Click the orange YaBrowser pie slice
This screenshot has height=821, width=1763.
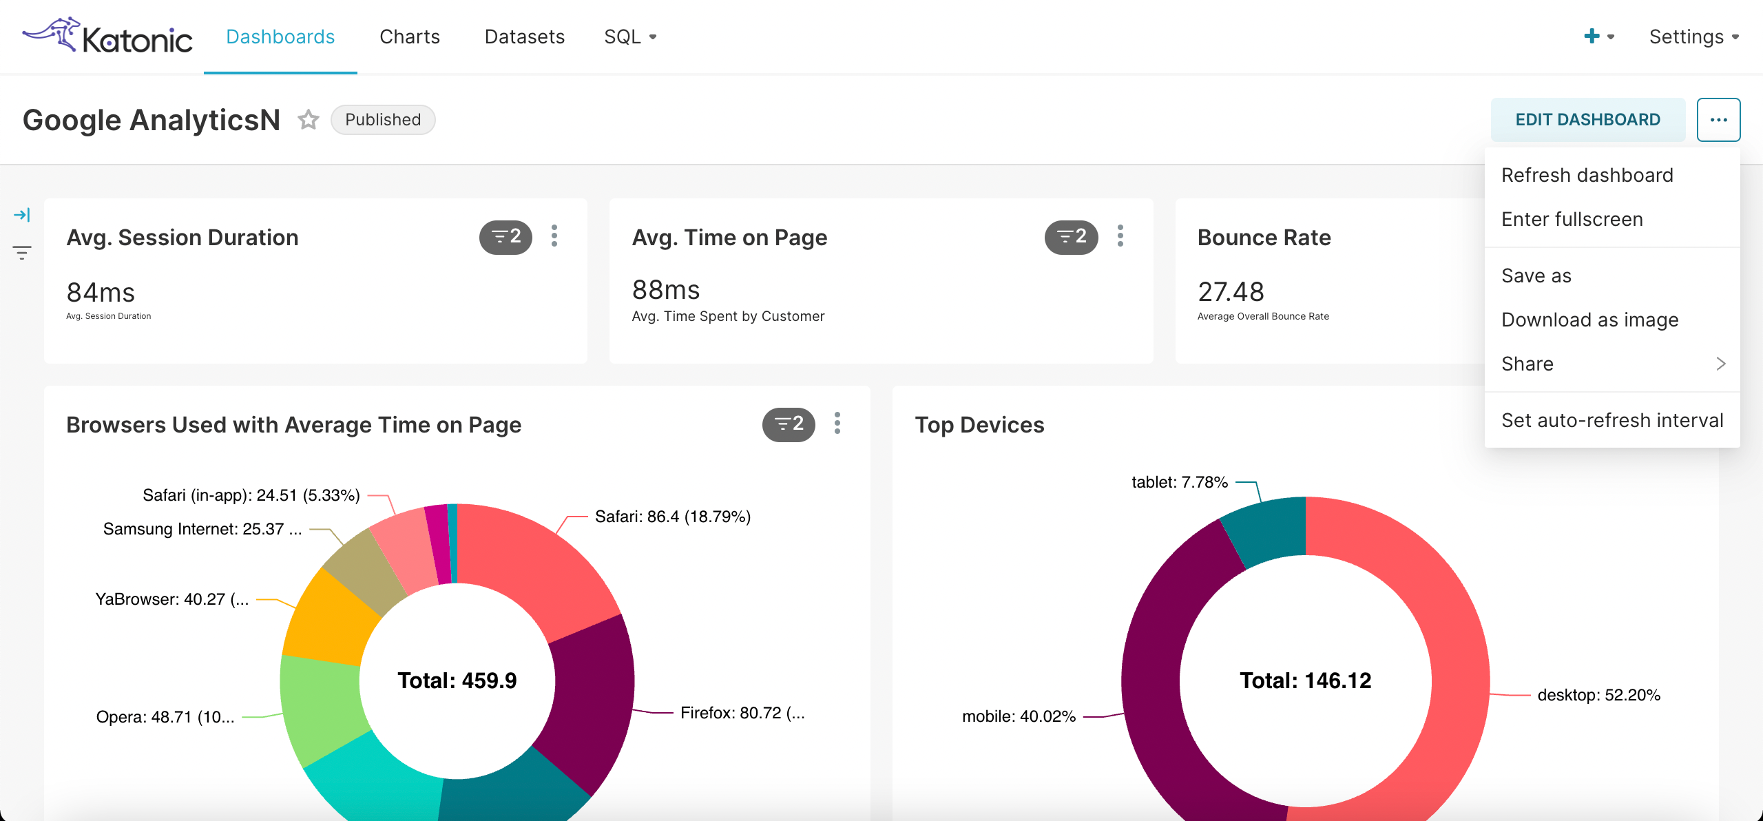[x=332, y=620]
